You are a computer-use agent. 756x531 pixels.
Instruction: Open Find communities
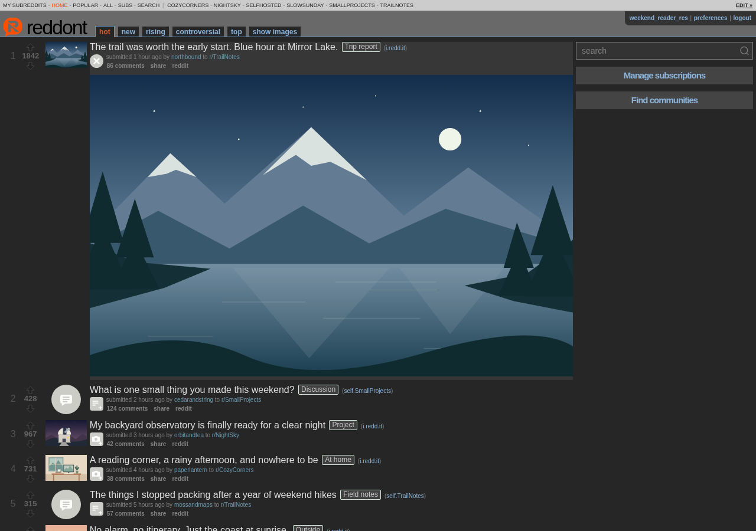(x=664, y=100)
